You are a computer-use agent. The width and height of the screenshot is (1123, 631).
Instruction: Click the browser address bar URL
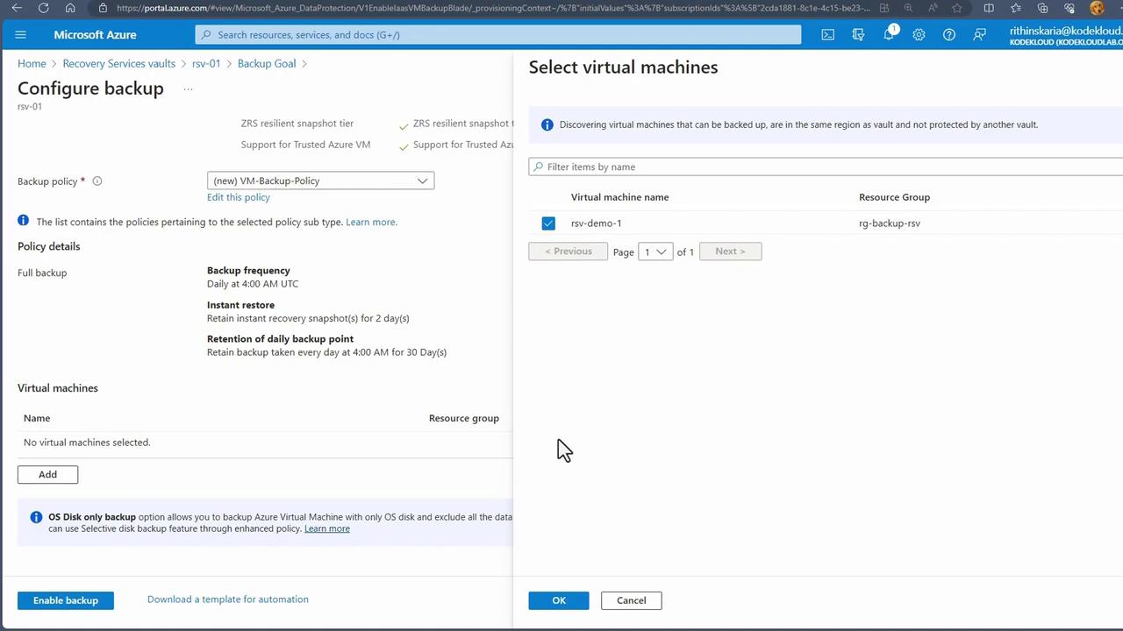493,8
